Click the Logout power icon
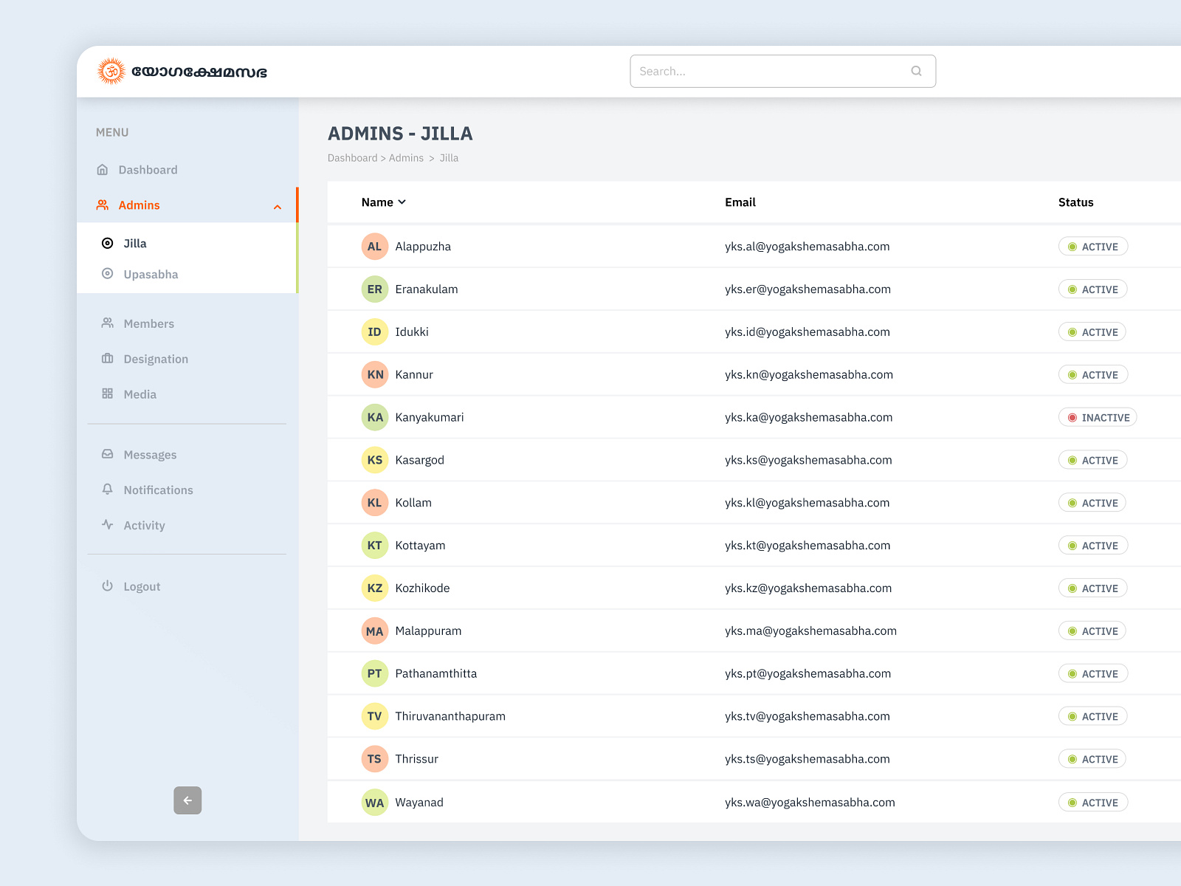1181x886 pixels. pyautogui.click(x=108, y=586)
